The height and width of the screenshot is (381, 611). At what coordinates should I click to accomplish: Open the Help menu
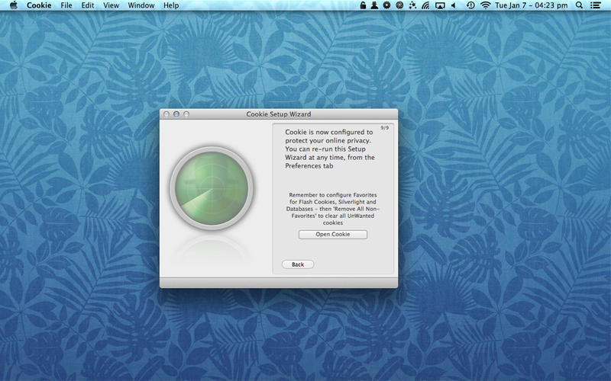[x=171, y=5]
